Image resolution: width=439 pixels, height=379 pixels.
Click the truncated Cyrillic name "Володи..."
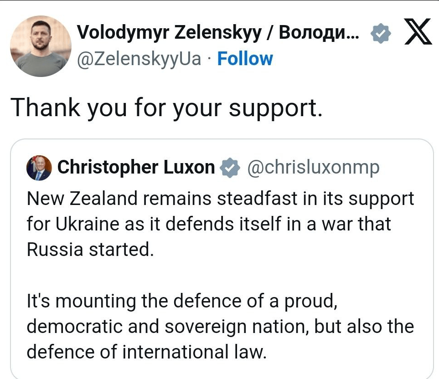pyautogui.click(x=318, y=32)
